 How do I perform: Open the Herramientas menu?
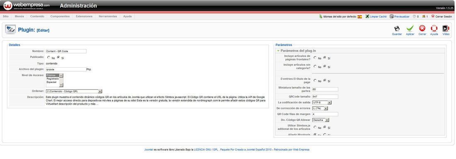point(108,16)
